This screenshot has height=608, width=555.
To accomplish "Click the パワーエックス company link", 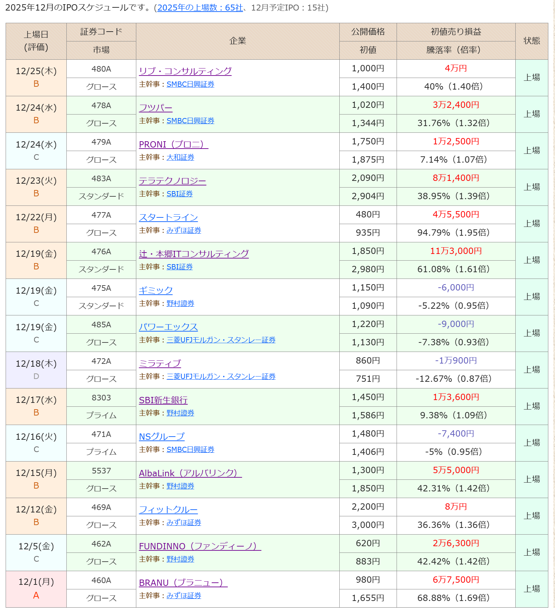I will tap(168, 327).
